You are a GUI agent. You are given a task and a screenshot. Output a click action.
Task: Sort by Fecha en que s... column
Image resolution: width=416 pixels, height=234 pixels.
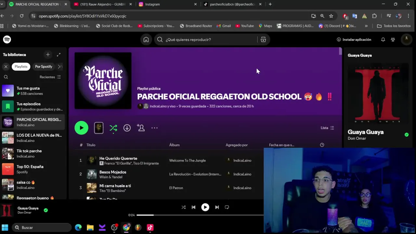point(281,145)
